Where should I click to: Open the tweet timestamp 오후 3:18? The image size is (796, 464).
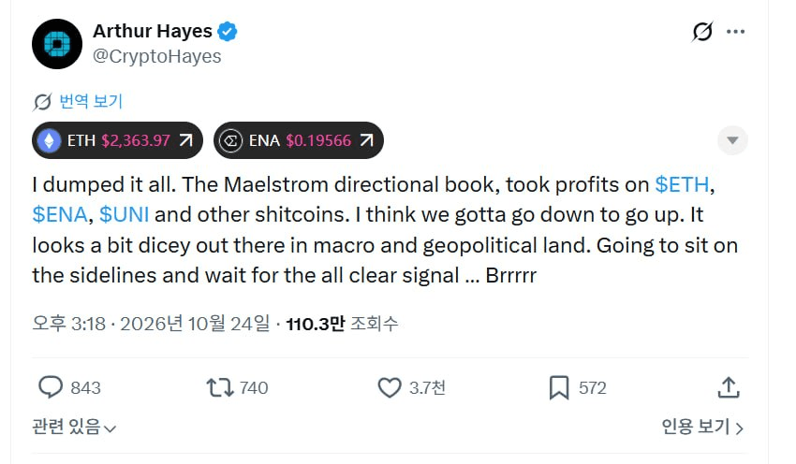click(68, 324)
